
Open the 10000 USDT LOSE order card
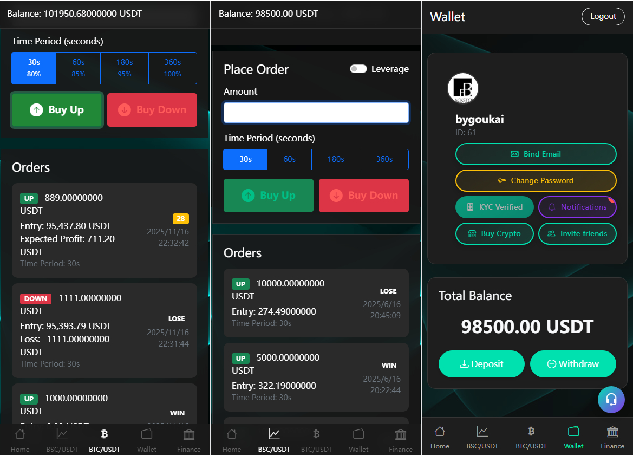tap(316, 303)
